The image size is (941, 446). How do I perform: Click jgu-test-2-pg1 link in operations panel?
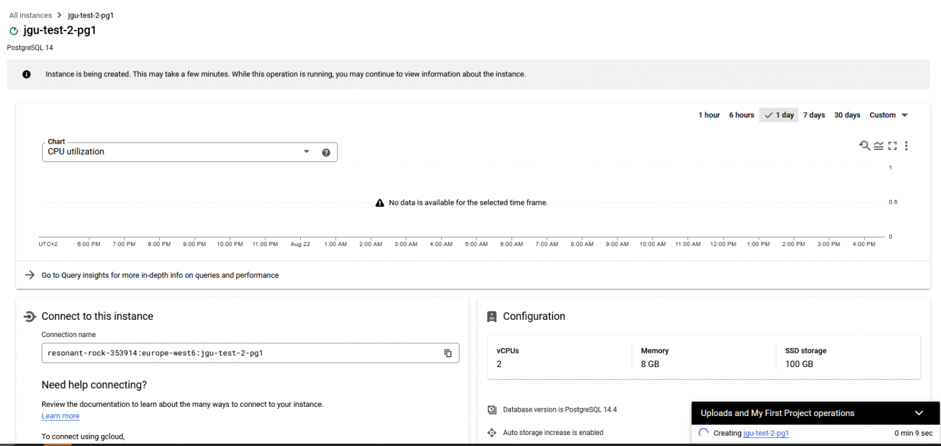(766, 433)
